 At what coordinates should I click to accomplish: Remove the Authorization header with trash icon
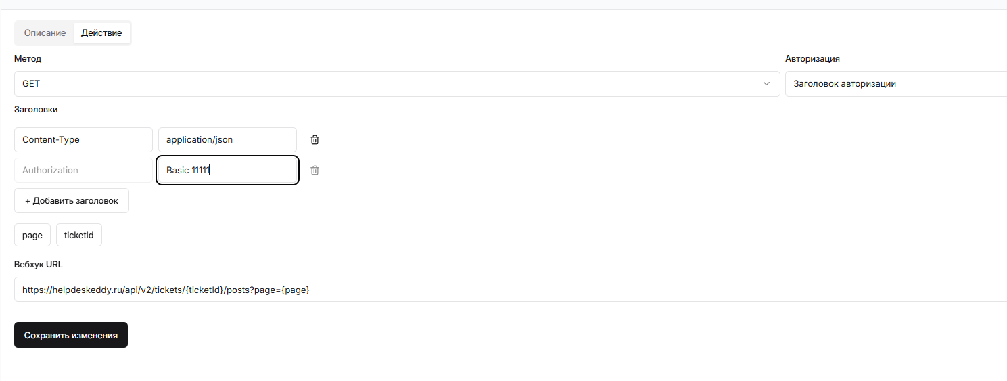click(314, 171)
